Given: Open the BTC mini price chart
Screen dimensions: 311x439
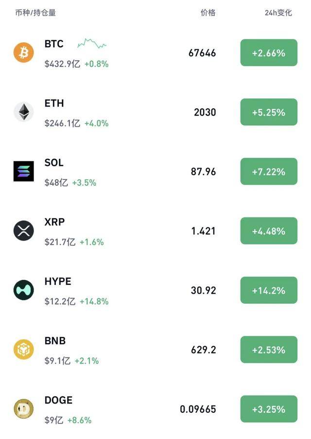Looking at the screenshot, I should 92,44.
